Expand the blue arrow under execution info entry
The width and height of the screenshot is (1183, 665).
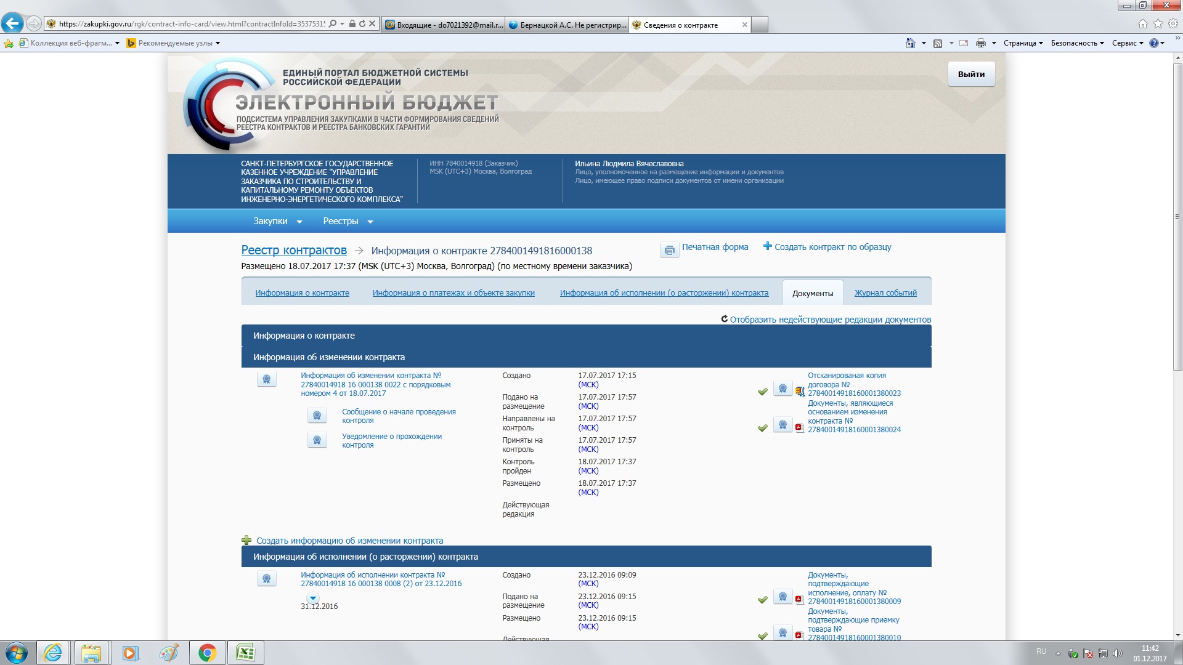[313, 598]
